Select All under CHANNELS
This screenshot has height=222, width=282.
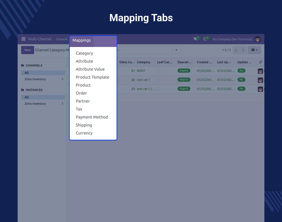pyautogui.click(x=43, y=73)
